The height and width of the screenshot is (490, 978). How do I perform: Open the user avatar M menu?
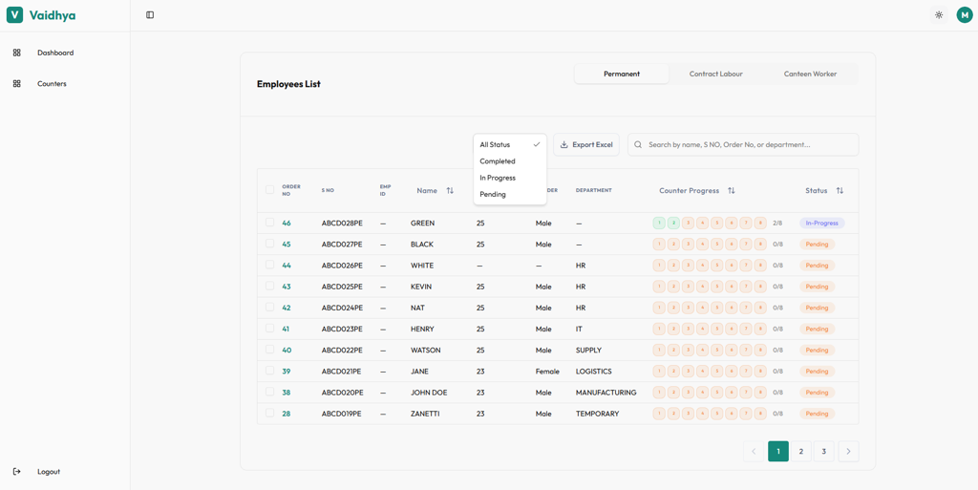coord(965,15)
